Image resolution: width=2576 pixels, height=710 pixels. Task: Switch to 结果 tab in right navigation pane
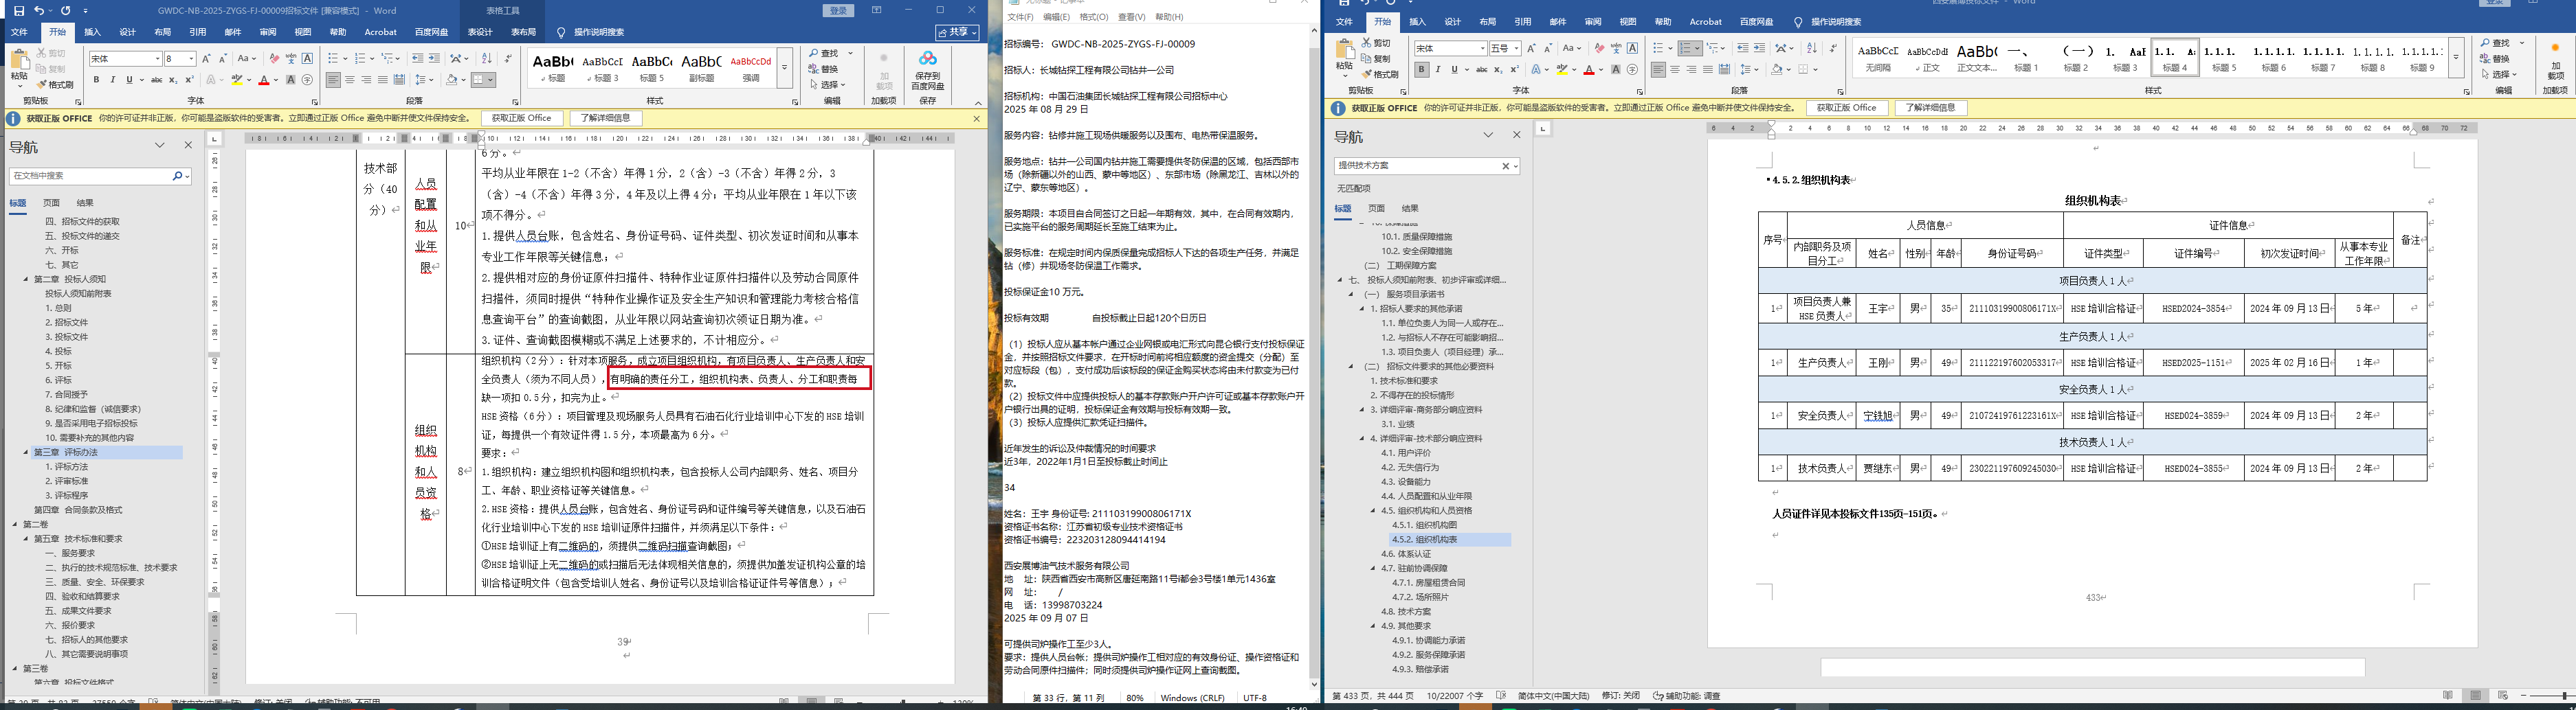pyautogui.click(x=1410, y=209)
